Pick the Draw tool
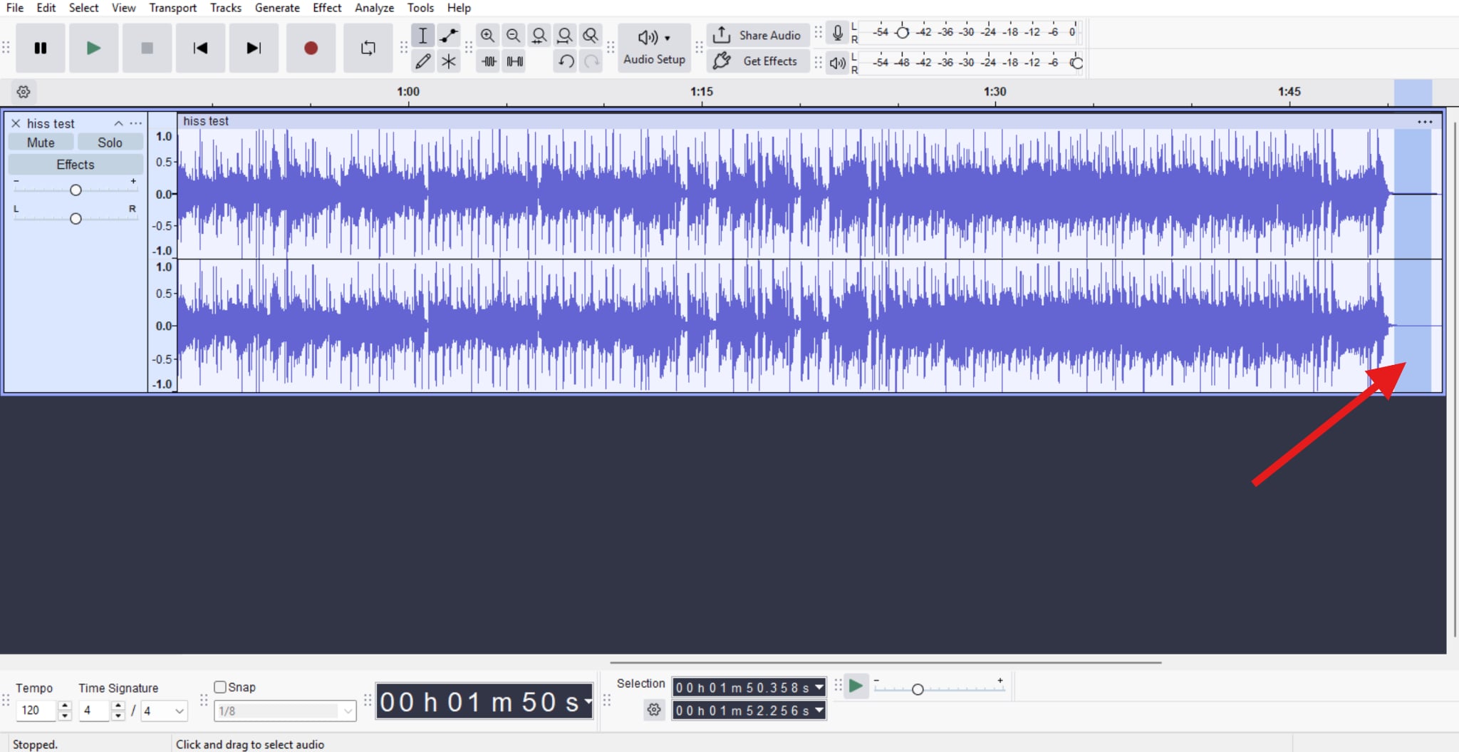 (423, 61)
